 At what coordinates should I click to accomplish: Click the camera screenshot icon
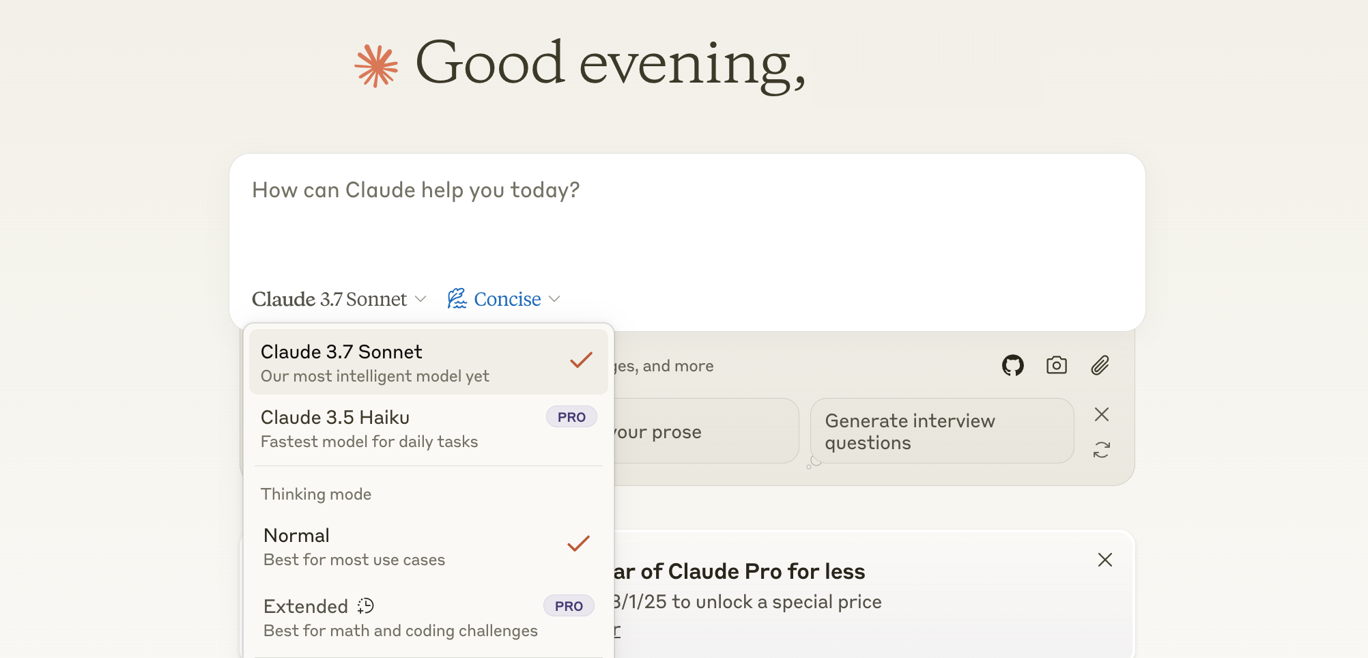pos(1056,365)
